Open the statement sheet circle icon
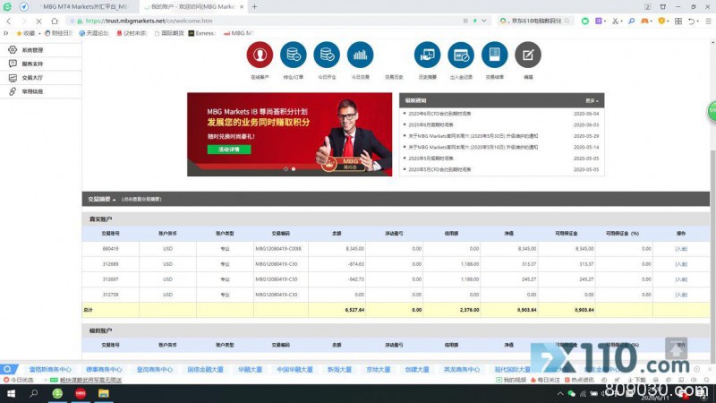 pyautogui.click(x=495, y=55)
